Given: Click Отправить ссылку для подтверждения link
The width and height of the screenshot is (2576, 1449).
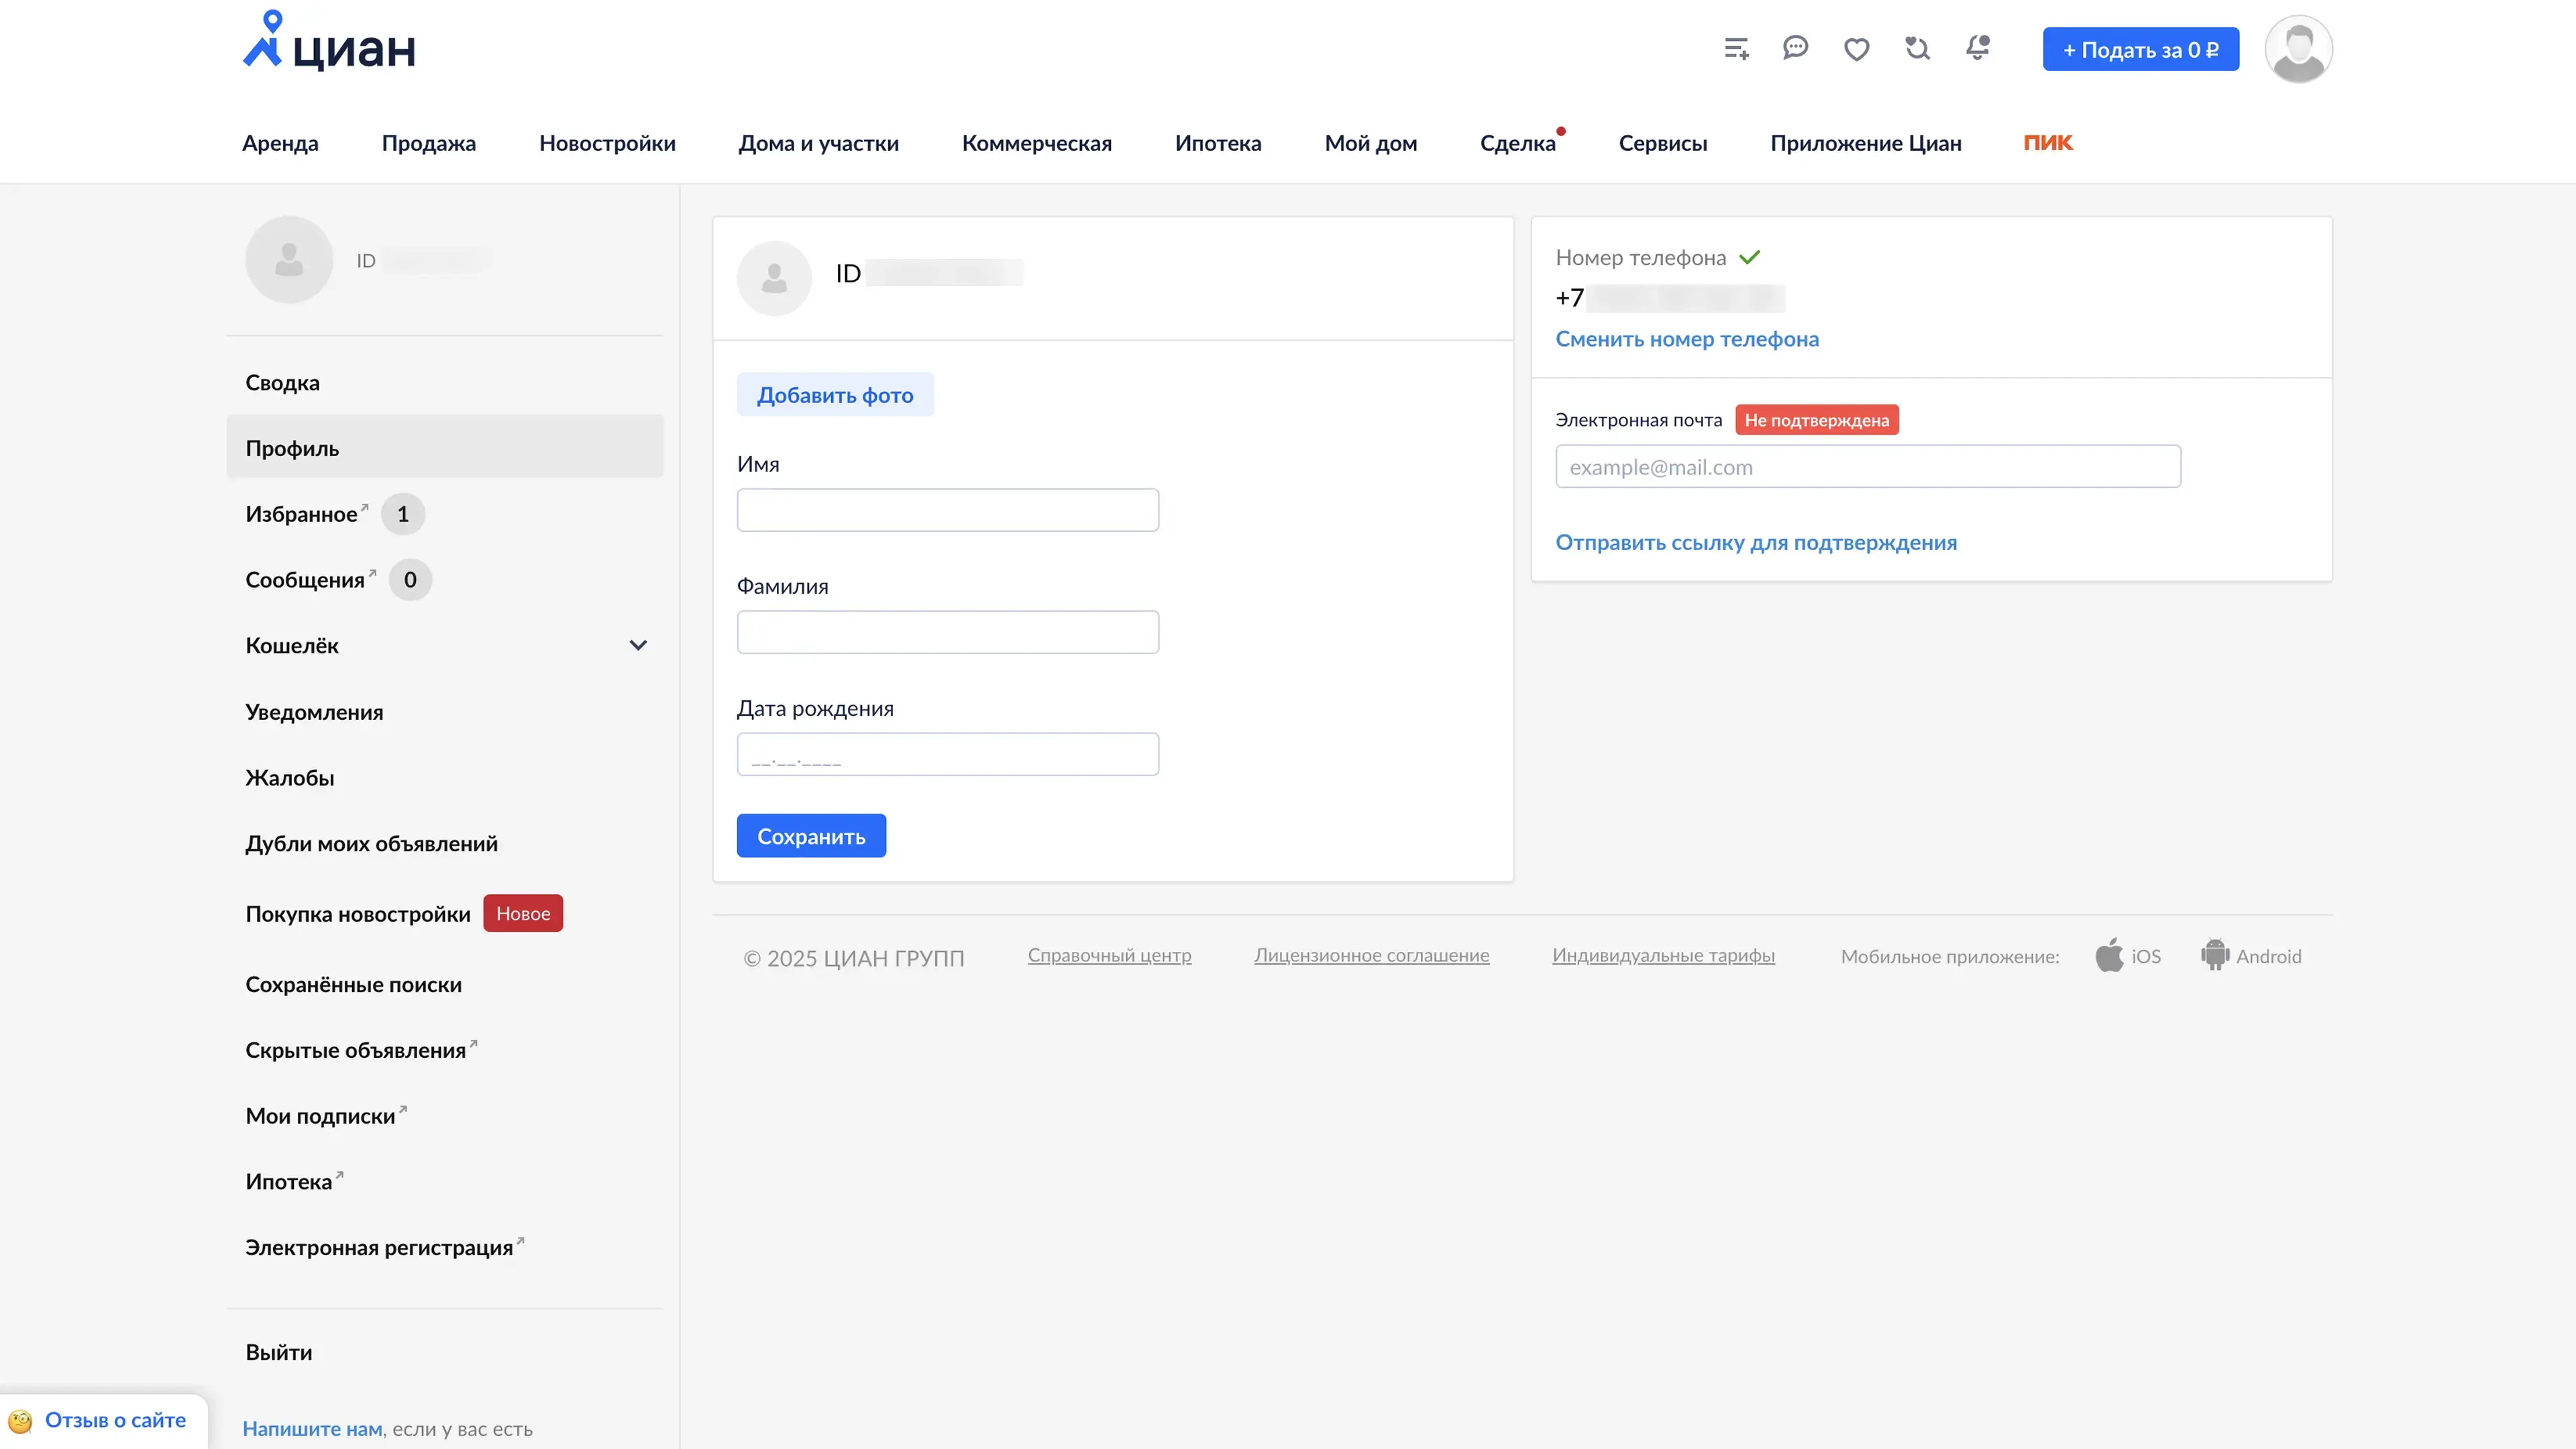Looking at the screenshot, I should [x=1756, y=542].
